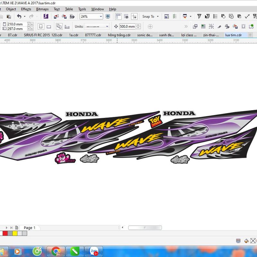Viewport: 257px width, 257px height.
Task: Toggle All Pages layout button
Action: point(59,26)
